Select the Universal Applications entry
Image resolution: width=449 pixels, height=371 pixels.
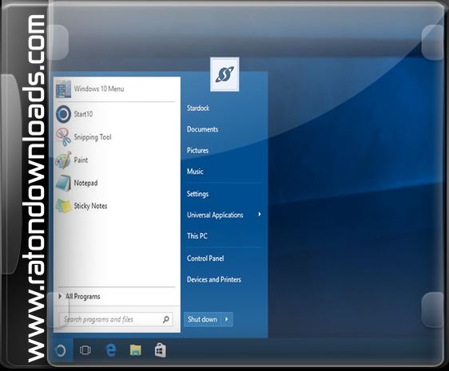tap(215, 215)
